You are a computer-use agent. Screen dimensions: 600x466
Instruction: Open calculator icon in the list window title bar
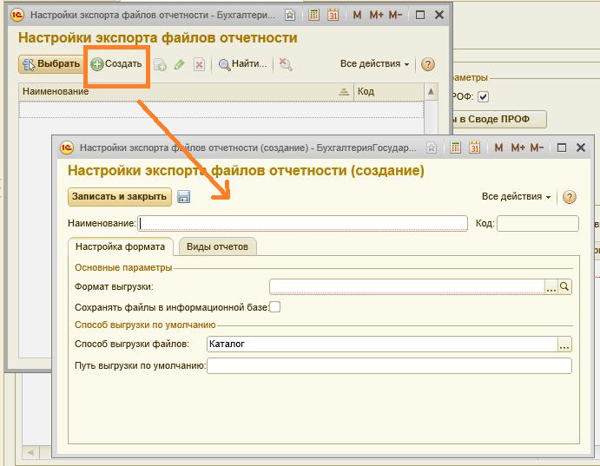(x=313, y=15)
